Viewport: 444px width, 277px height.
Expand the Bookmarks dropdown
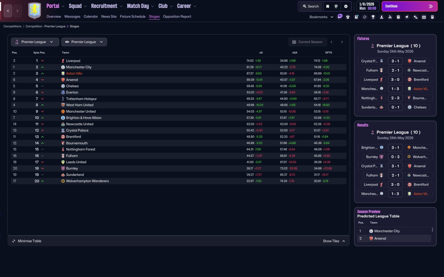pyautogui.click(x=321, y=17)
